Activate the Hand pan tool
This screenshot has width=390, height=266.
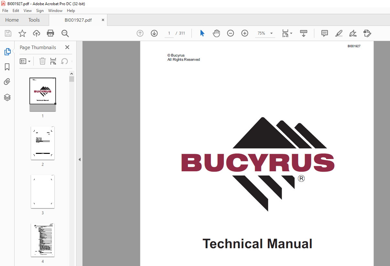[x=216, y=33]
